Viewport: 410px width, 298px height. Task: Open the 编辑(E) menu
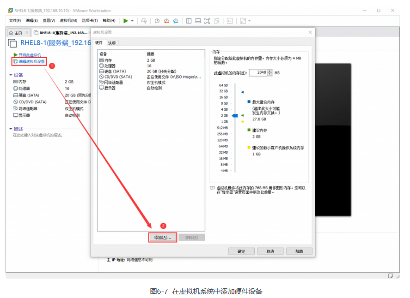pos(31,21)
